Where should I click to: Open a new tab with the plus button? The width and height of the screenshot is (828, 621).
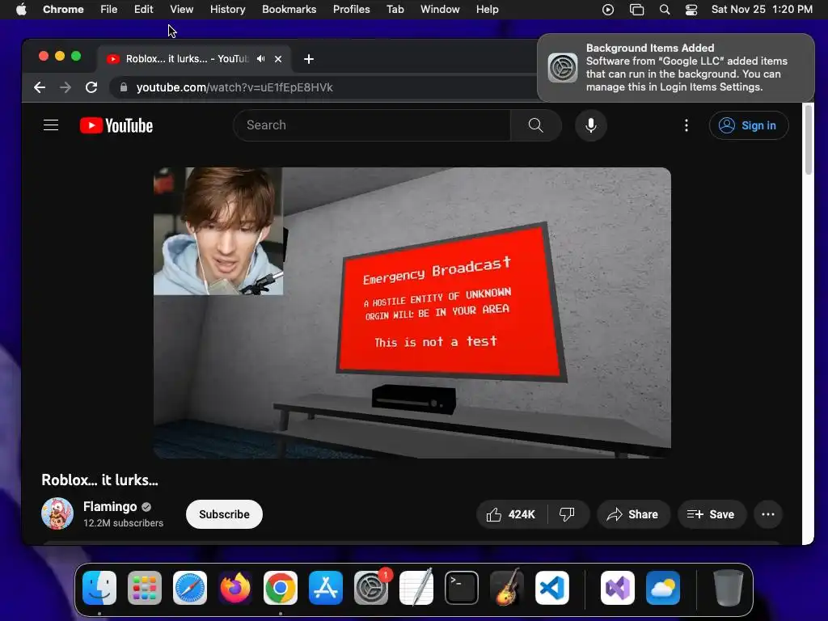pos(309,58)
